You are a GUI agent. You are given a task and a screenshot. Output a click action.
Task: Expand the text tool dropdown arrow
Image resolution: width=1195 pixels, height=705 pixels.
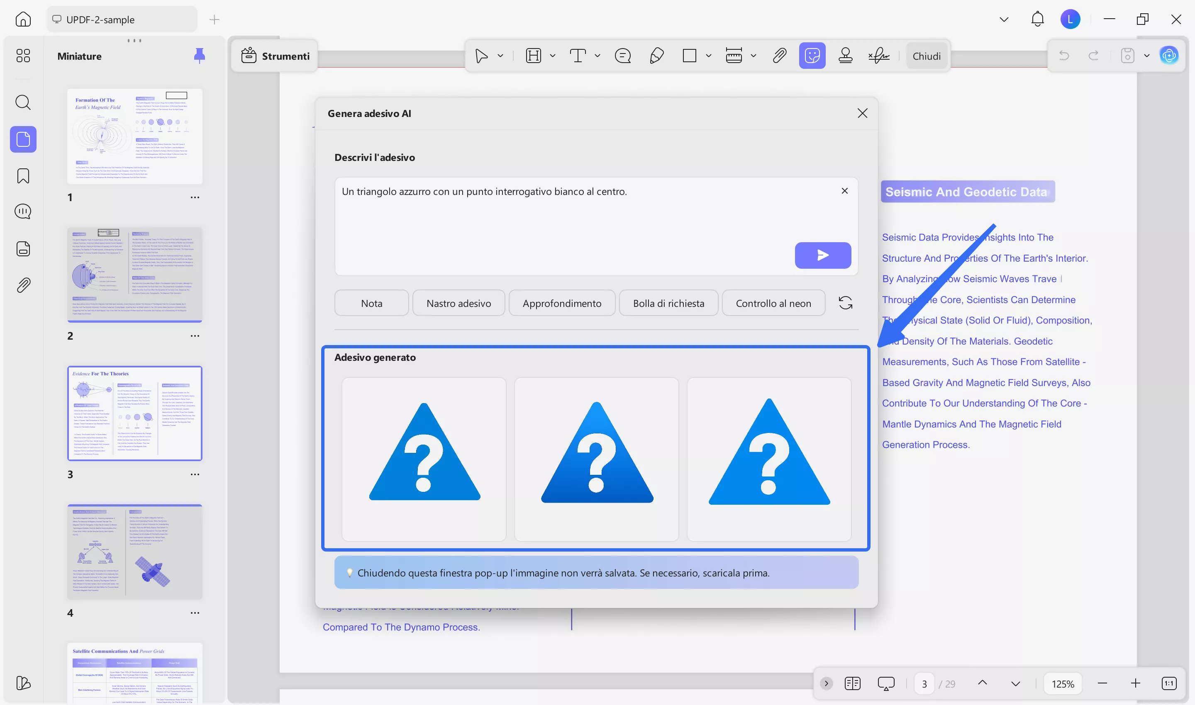[597, 56]
